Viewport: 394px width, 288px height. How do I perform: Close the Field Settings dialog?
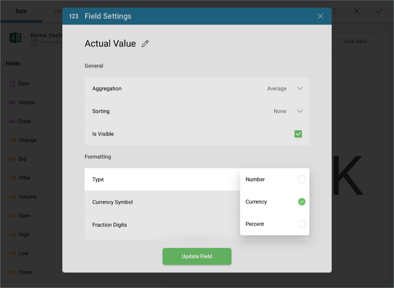[x=320, y=16]
